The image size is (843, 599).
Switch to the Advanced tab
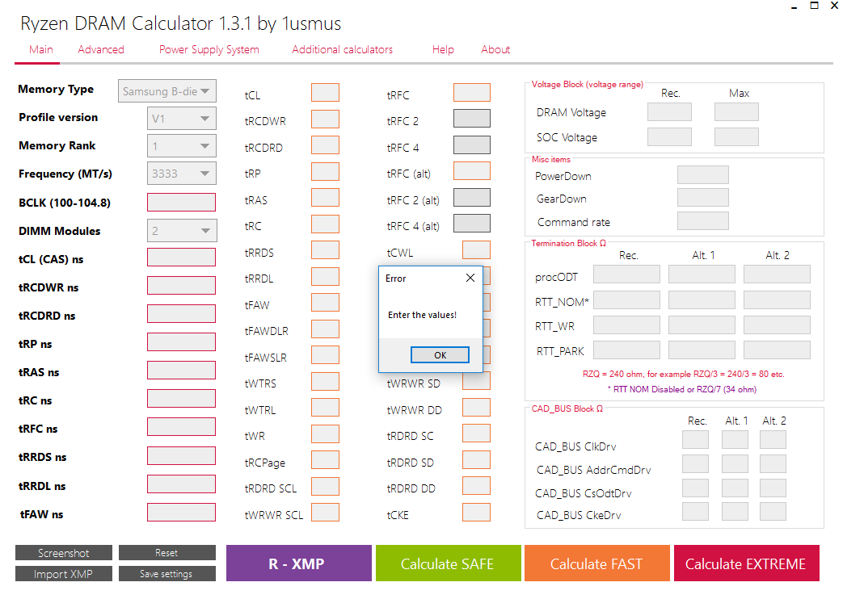point(101,50)
